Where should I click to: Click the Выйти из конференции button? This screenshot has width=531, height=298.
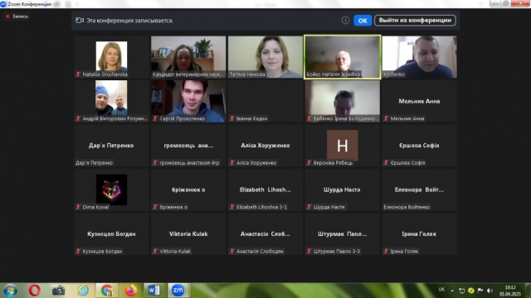[415, 20]
